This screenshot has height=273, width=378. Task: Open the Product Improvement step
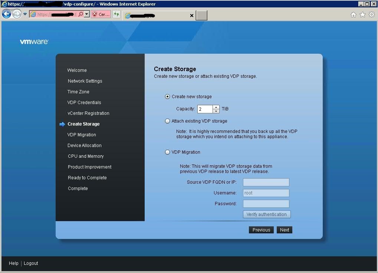(90, 167)
